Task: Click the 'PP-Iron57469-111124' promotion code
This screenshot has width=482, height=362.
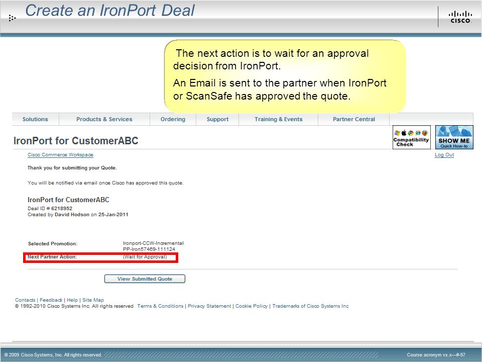Action: click(x=149, y=249)
